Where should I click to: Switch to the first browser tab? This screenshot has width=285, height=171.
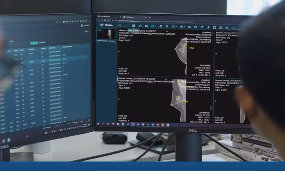click(109, 16)
